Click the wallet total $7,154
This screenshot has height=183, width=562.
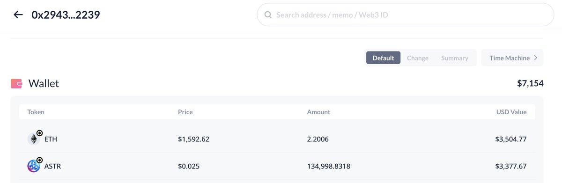point(530,84)
